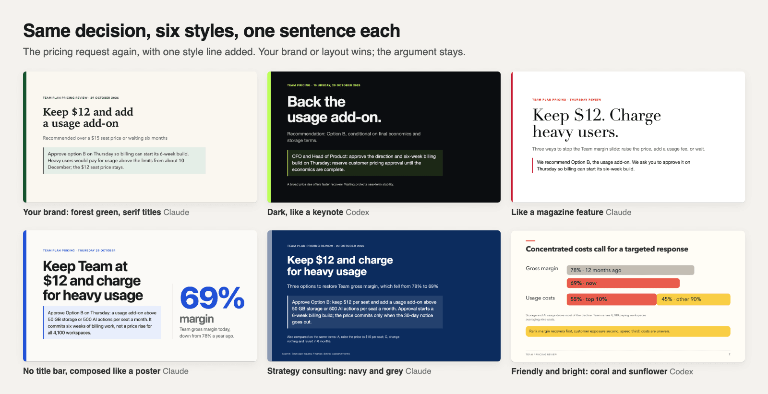Click 'Recommendation: Option B, conditional' text on dark slide
Viewport: 768px width, 394px height.
(x=354, y=137)
